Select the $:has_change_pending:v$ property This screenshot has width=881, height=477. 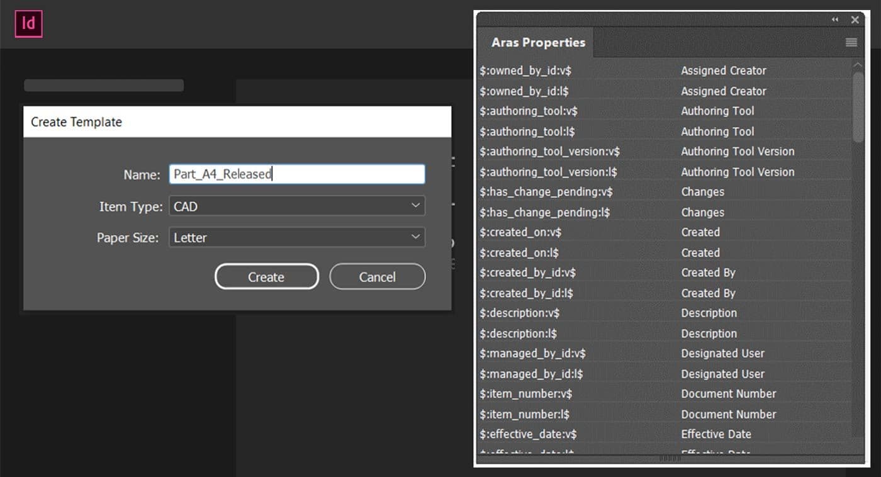coord(665,192)
